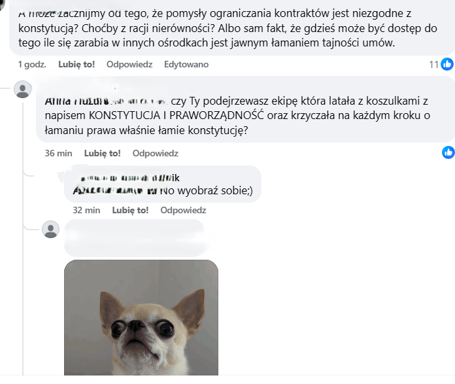The image size is (455, 384).
Task: Open the chihuahua dog image attachment
Action: coord(141,317)
